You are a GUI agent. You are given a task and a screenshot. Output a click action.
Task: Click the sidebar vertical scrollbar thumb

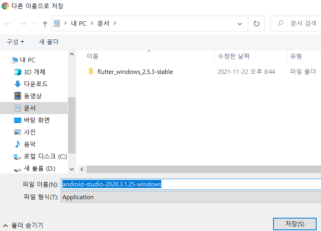pyautogui.click(x=72, y=125)
